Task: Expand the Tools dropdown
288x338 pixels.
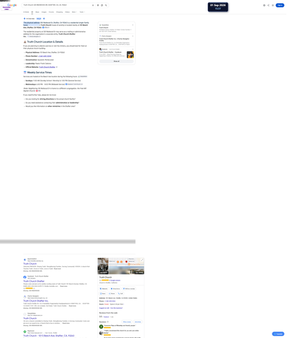Action: click(82, 12)
